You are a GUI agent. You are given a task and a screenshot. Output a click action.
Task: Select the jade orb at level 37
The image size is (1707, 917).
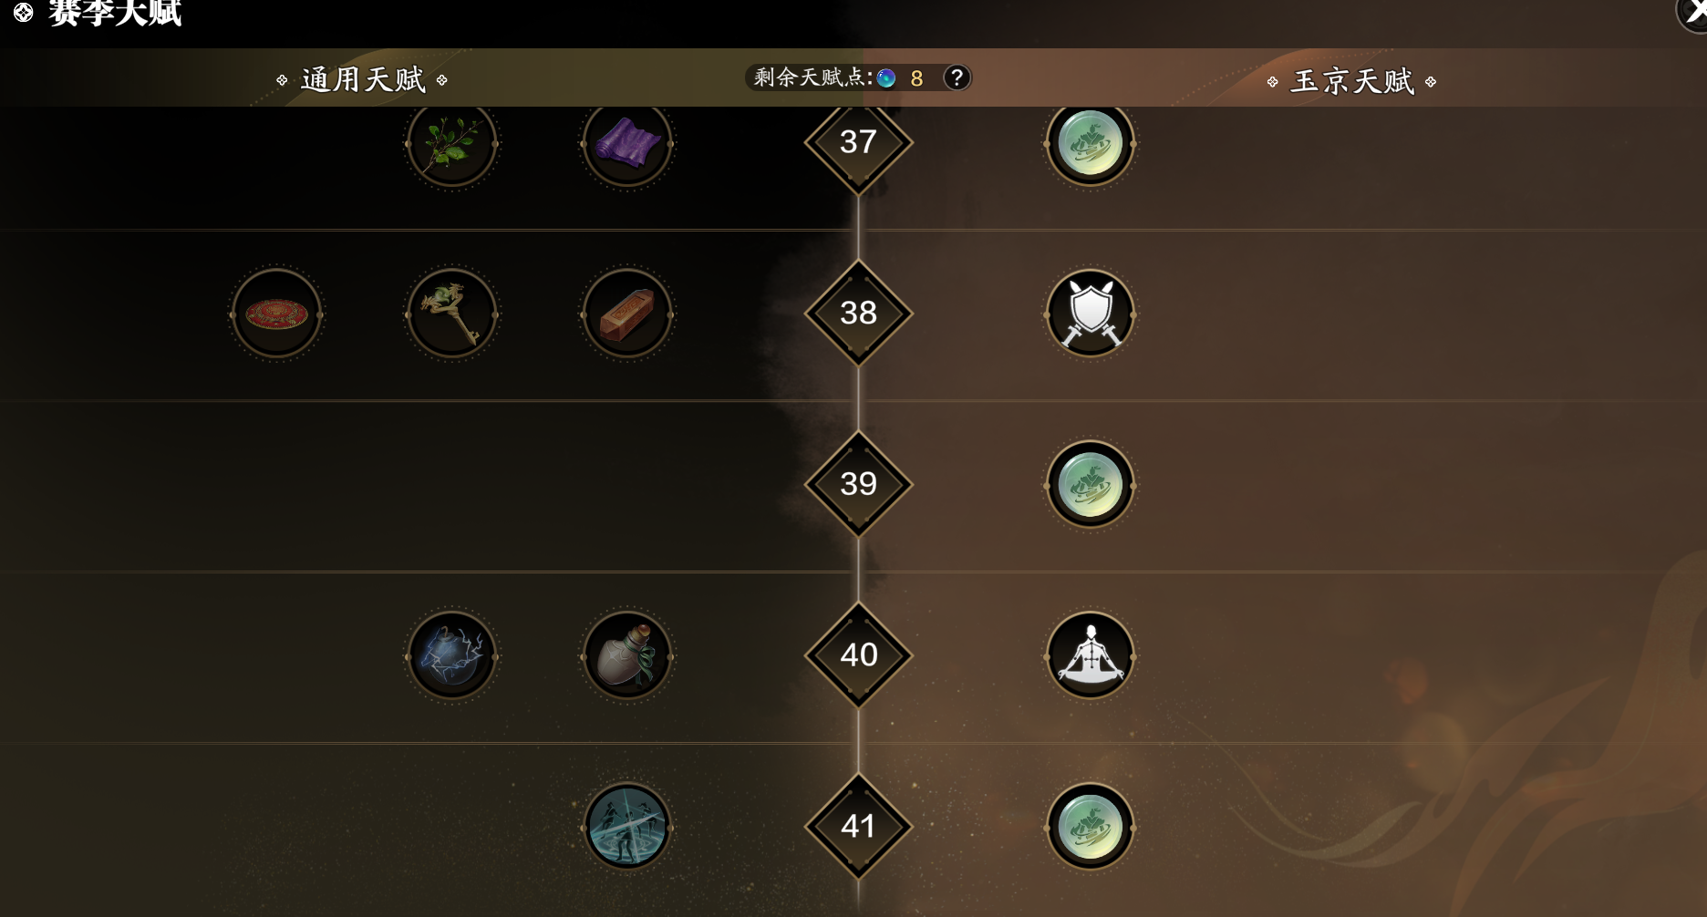(1091, 143)
